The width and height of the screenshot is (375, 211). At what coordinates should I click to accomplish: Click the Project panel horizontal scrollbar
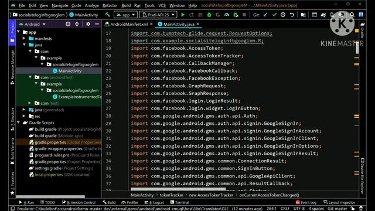coord(50,197)
